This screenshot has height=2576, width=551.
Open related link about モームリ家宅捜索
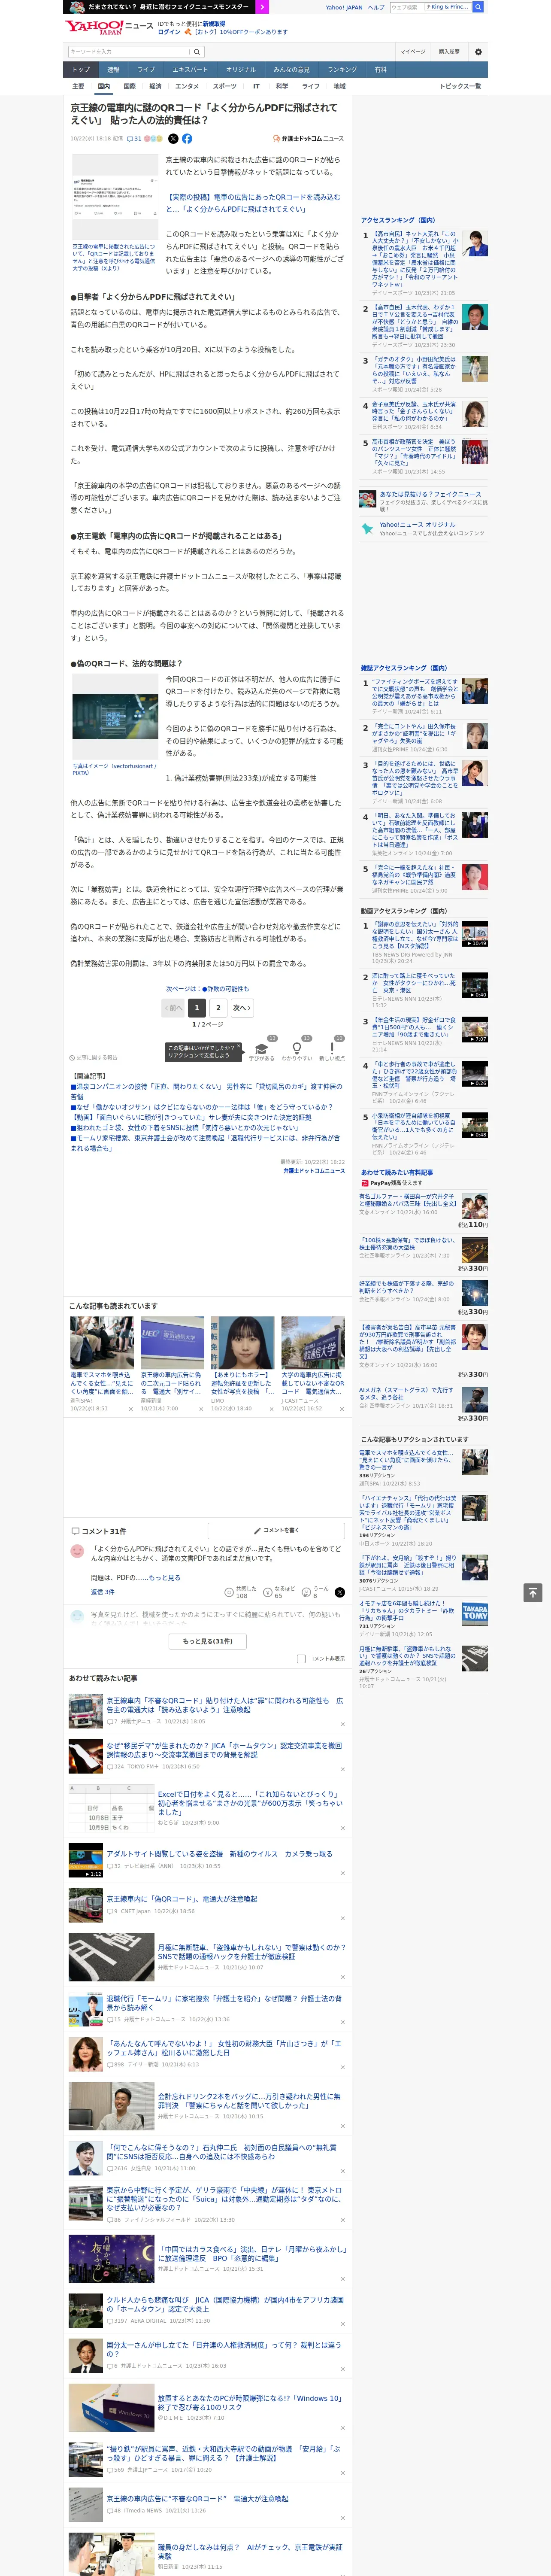[x=205, y=1143]
